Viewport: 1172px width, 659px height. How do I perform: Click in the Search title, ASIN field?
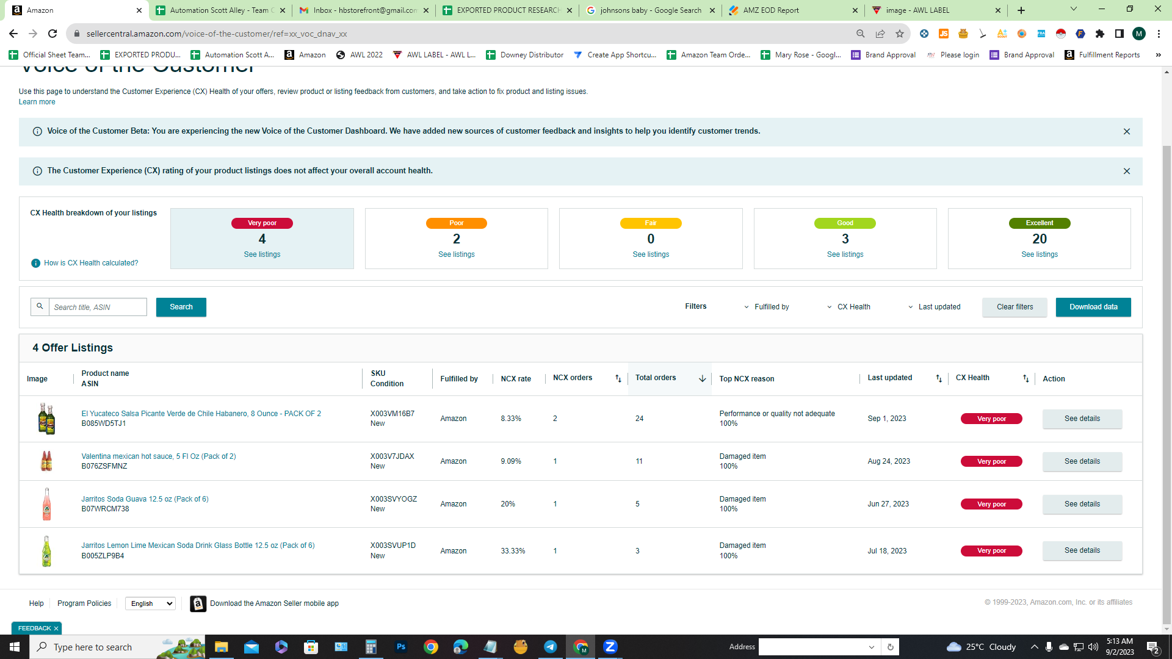click(98, 307)
